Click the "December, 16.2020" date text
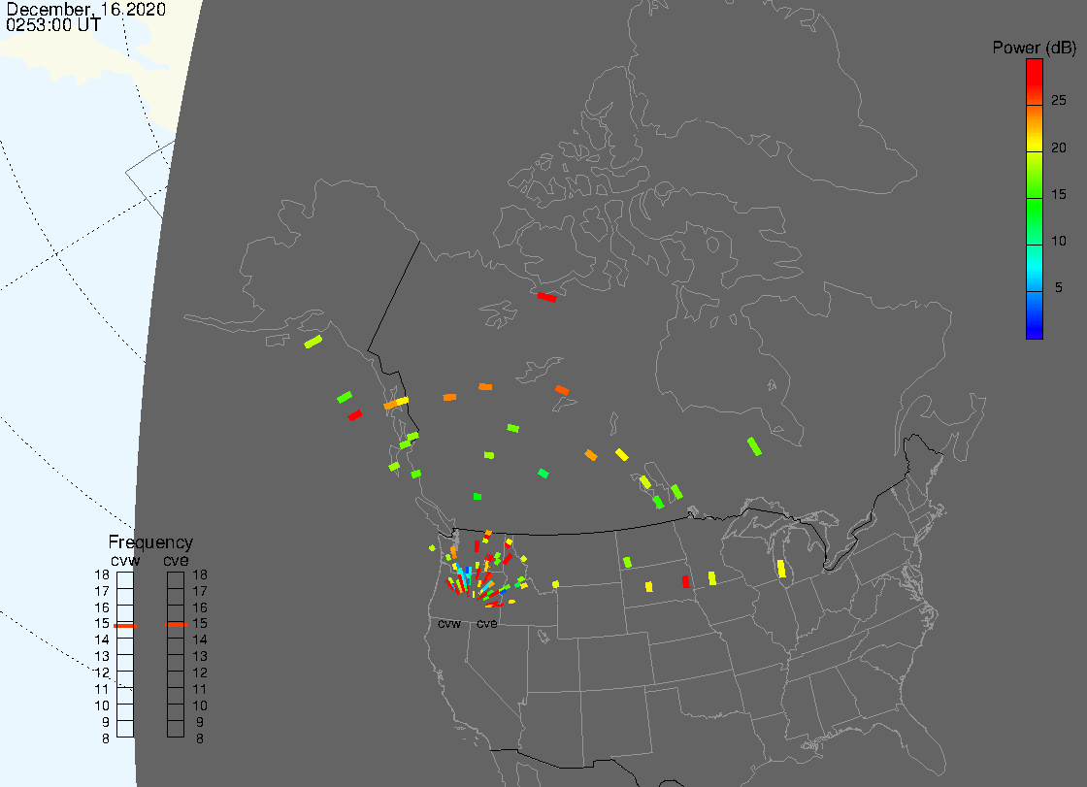 tap(86, 9)
